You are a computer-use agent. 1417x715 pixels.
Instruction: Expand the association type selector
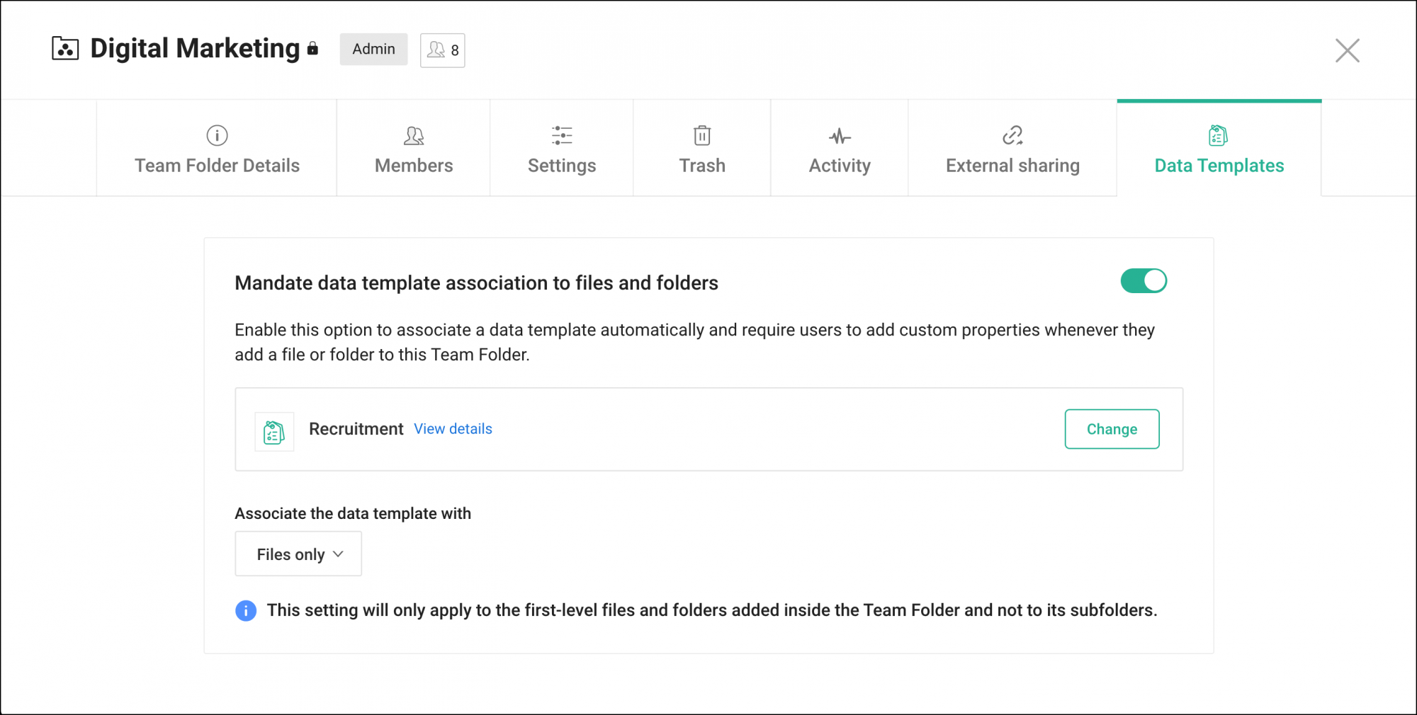pyautogui.click(x=298, y=554)
